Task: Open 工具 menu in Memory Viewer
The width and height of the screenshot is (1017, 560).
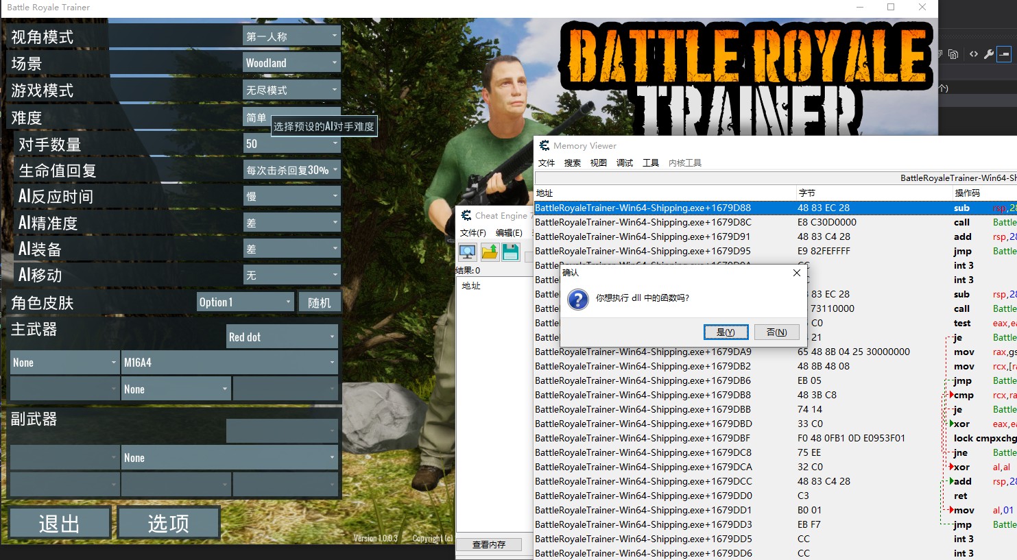Action: tap(651, 163)
